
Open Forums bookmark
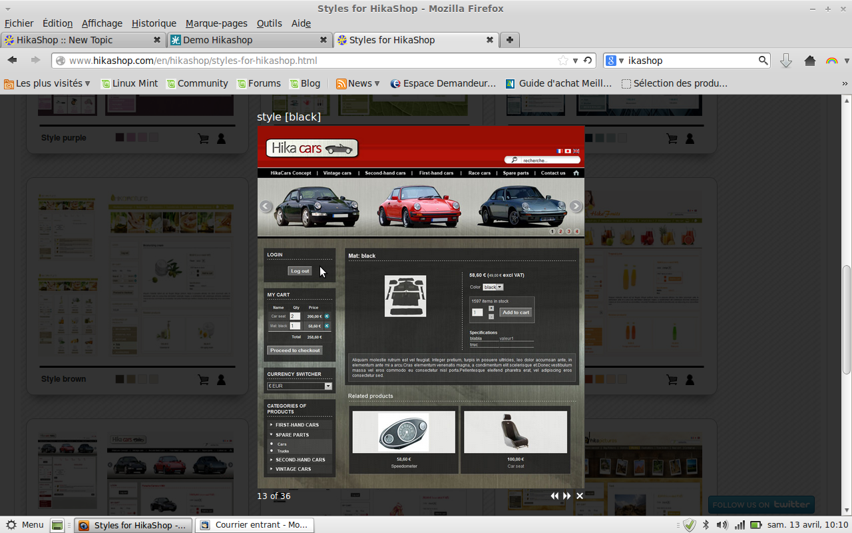pyautogui.click(x=258, y=83)
